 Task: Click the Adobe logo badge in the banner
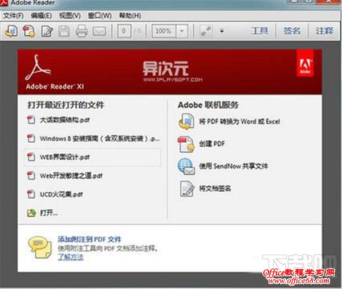tap(305, 63)
